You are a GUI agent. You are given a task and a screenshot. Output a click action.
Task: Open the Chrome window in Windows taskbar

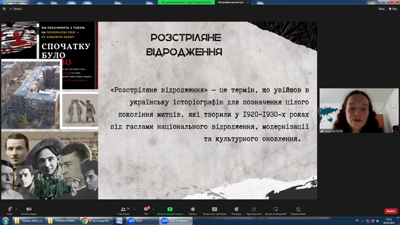[x=95, y=220]
